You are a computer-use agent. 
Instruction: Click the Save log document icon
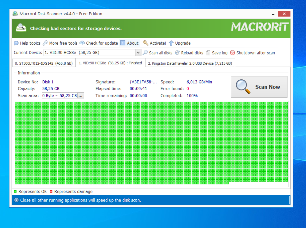208,53
